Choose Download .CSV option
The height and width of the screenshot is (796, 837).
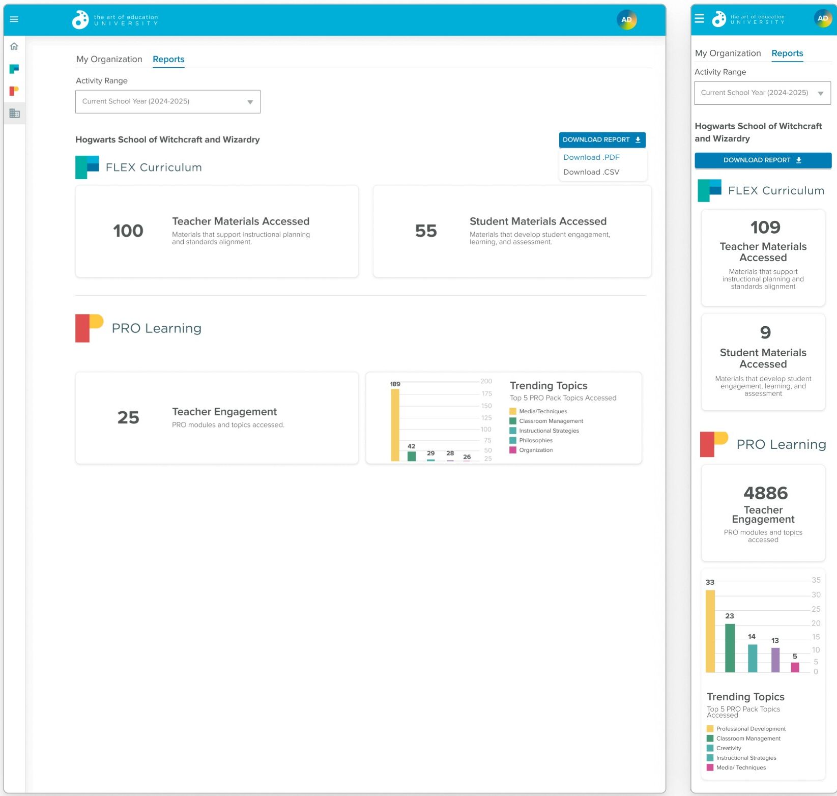[591, 172]
